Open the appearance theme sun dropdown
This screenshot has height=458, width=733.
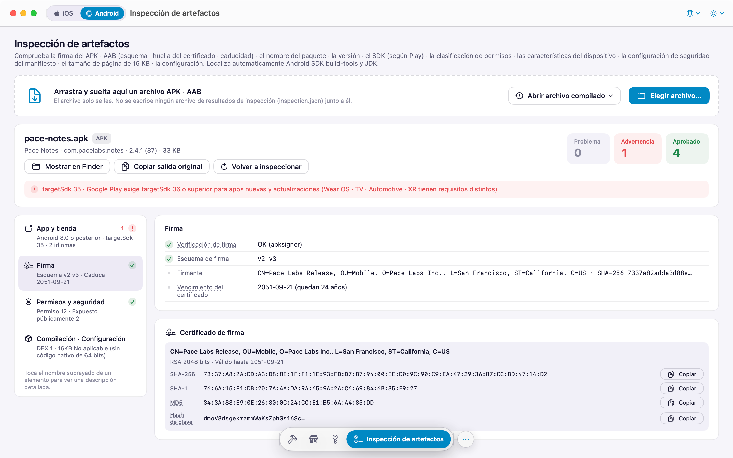coord(717,13)
